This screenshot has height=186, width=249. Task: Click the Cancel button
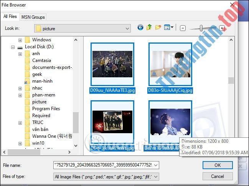(218, 176)
